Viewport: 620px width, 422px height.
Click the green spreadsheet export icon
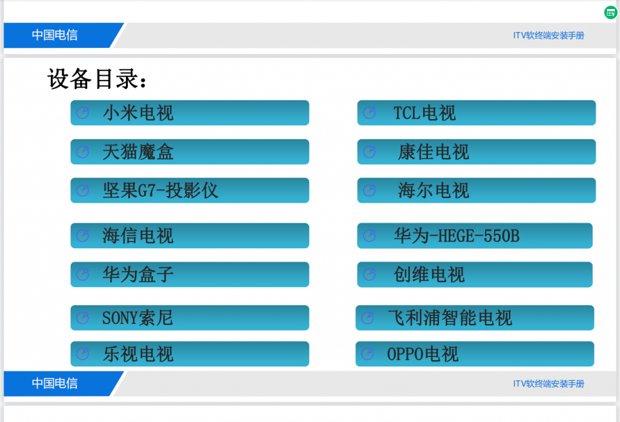point(610,13)
